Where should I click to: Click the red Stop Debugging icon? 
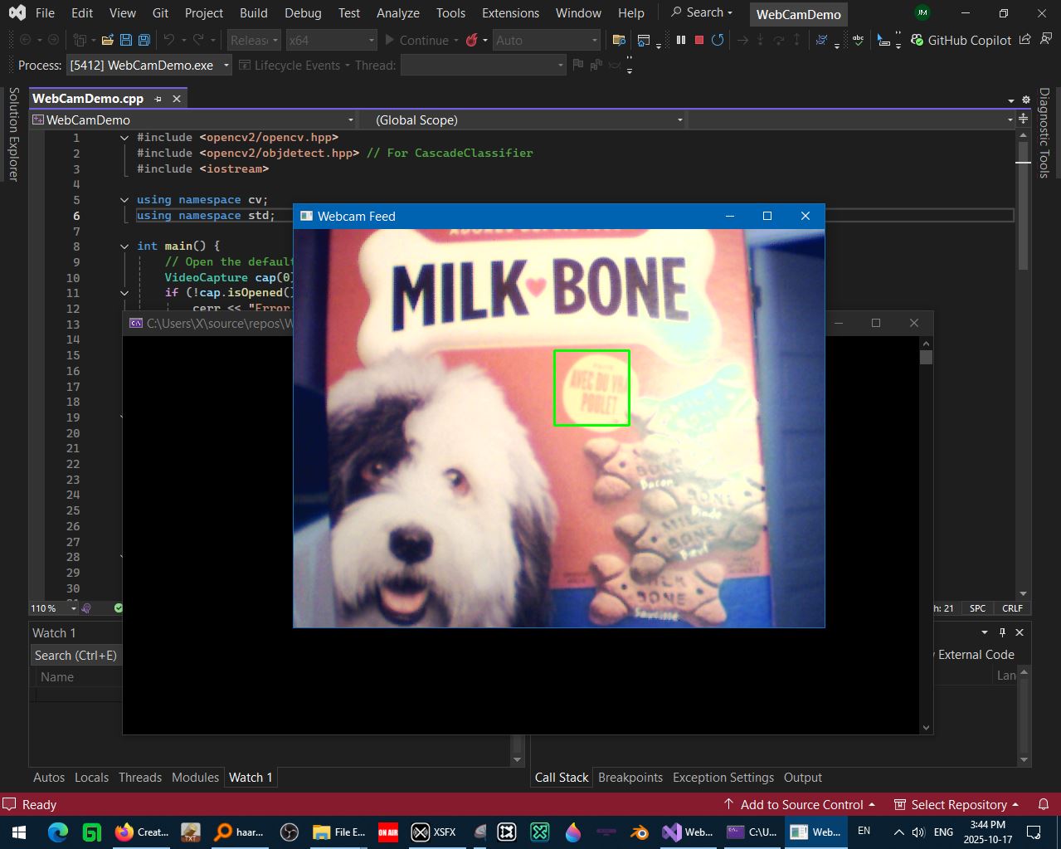click(x=699, y=40)
